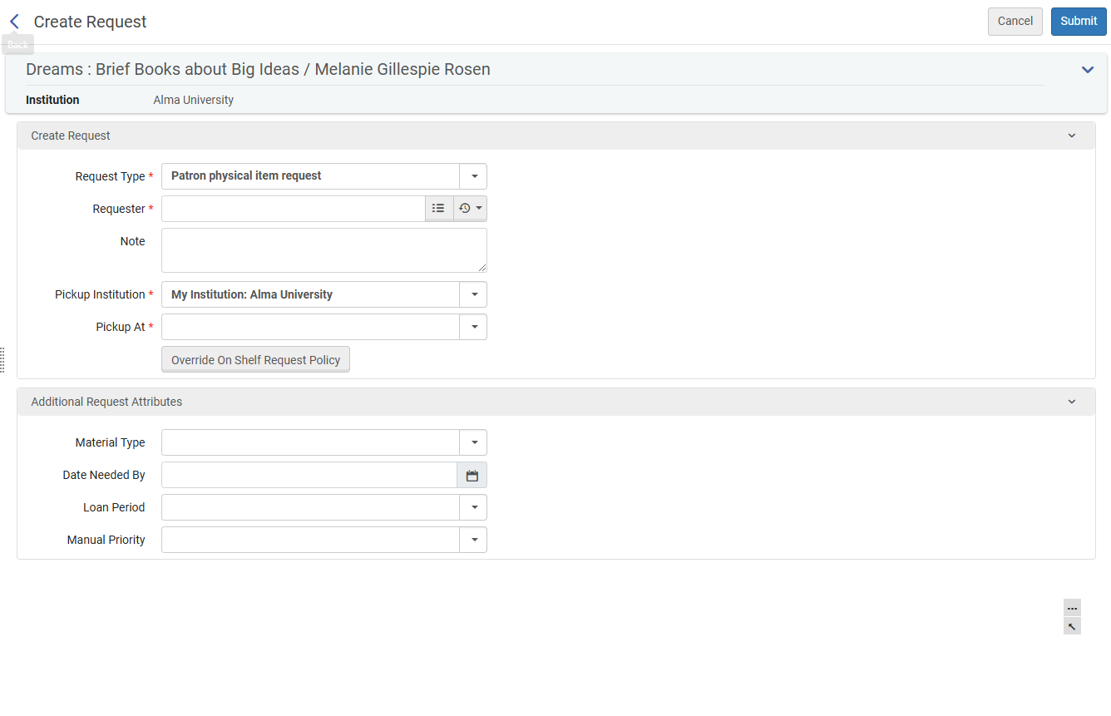
Task: Collapse the Dreams title record header chevron
Action: pos(1087,70)
